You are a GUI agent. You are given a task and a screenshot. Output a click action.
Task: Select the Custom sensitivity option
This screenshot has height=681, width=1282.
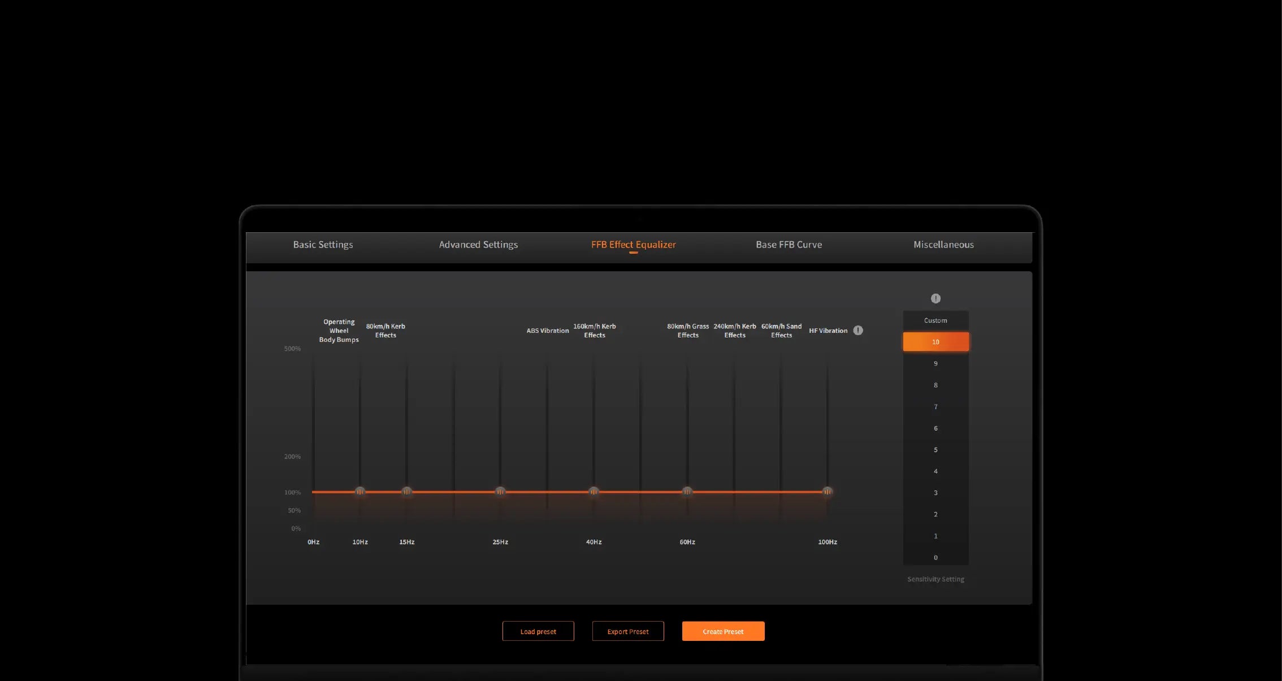(x=935, y=320)
